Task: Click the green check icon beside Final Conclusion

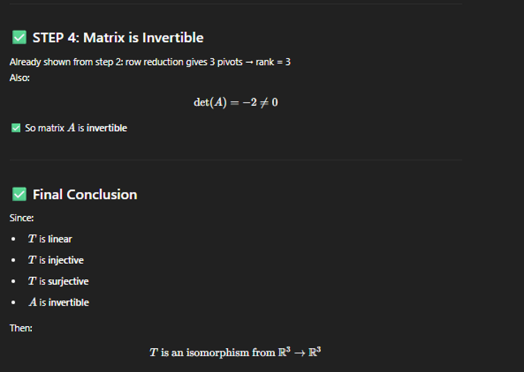Action: (19, 194)
